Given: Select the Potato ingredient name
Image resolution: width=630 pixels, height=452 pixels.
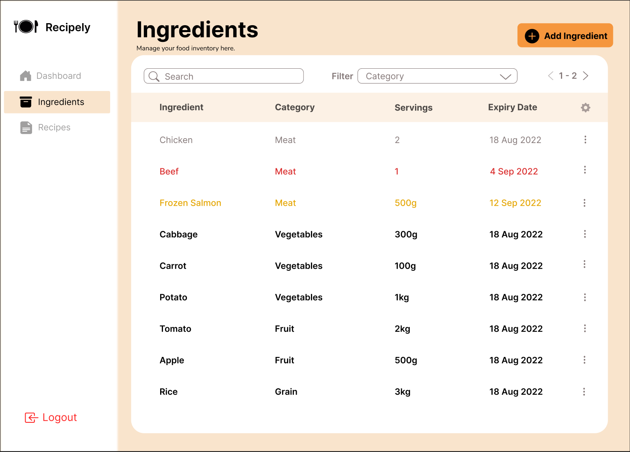Looking at the screenshot, I should (x=173, y=297).
